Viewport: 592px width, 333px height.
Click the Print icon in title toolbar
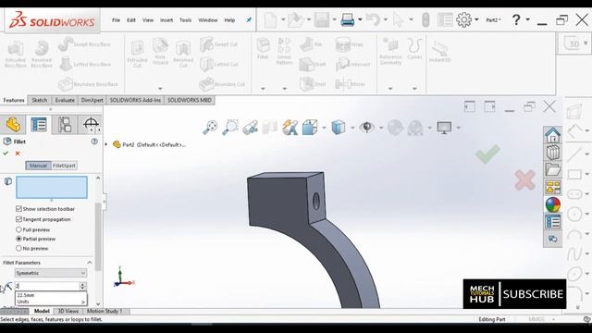coord(347,19)
